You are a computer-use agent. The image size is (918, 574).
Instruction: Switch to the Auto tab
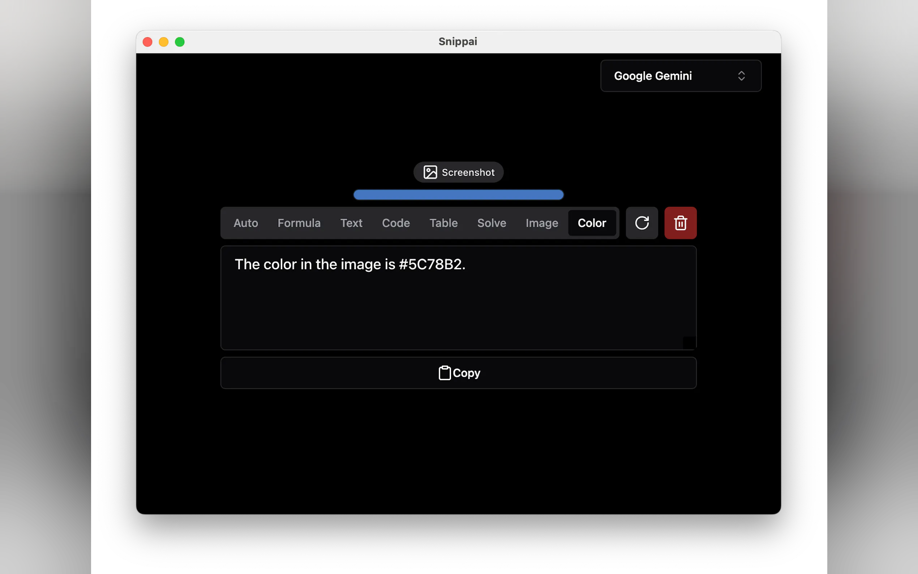click(245, 223)
